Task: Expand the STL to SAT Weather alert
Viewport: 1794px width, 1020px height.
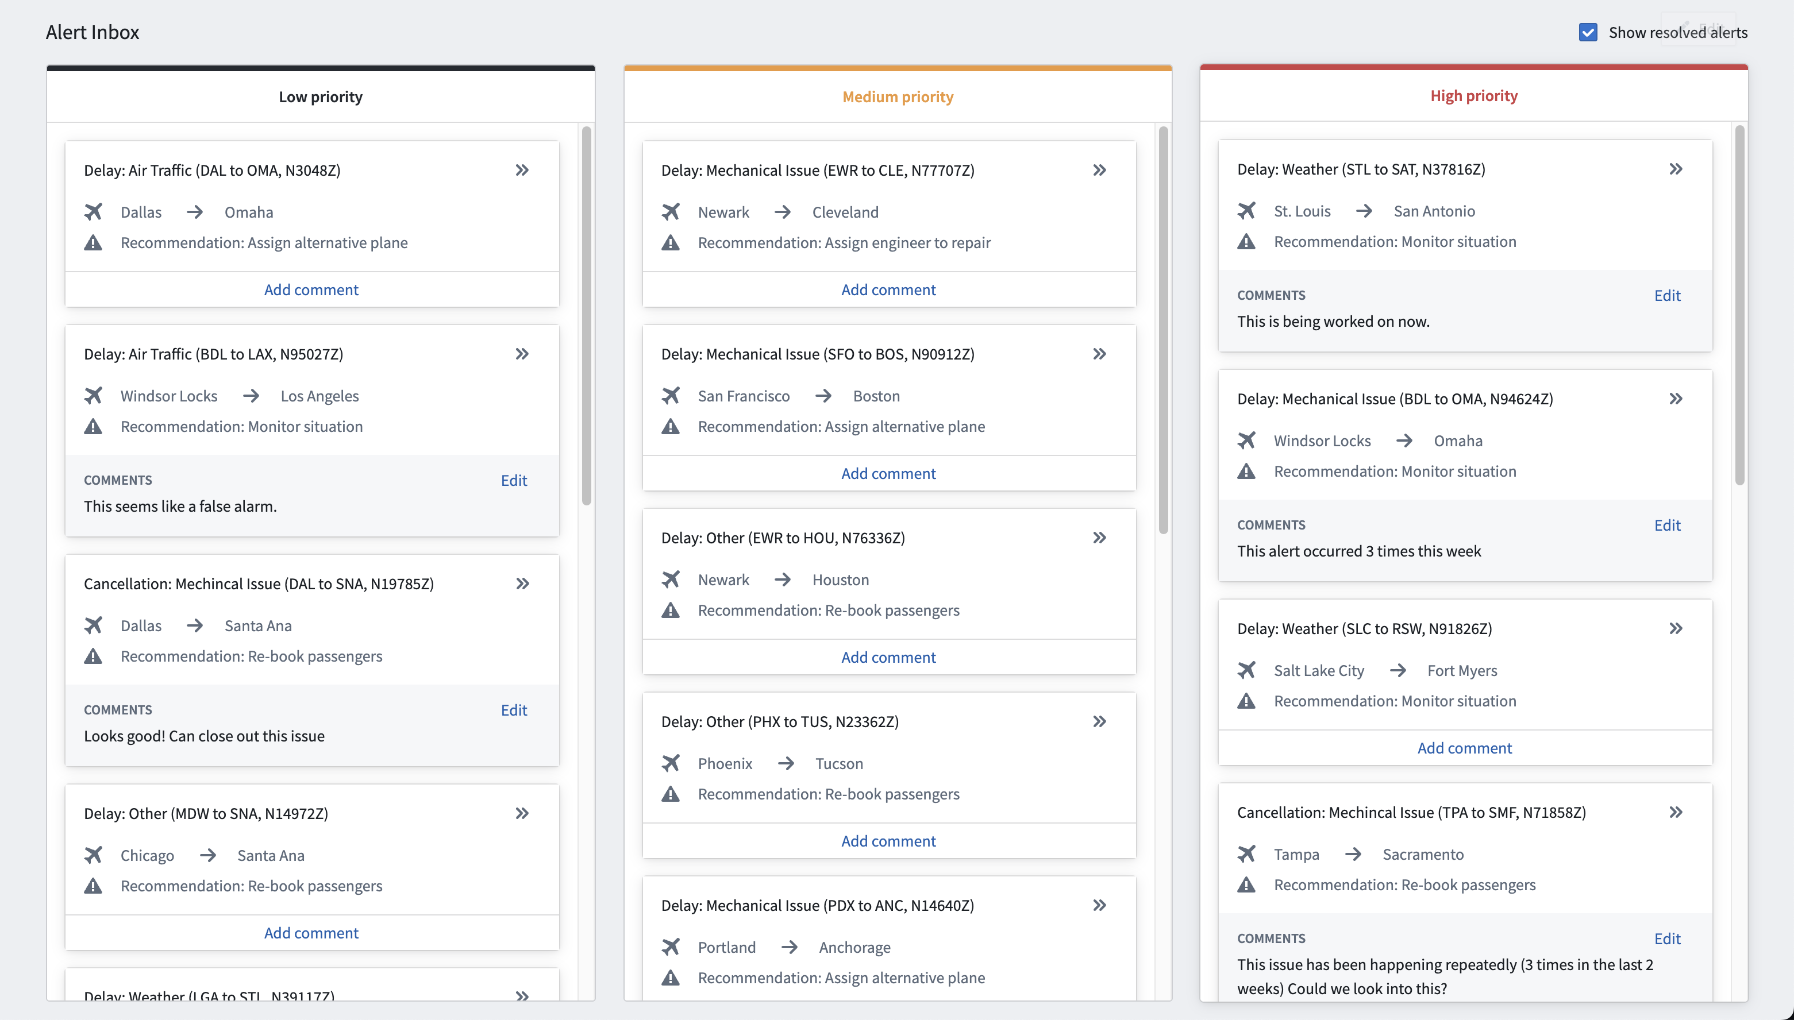Action: point(1676,169)
